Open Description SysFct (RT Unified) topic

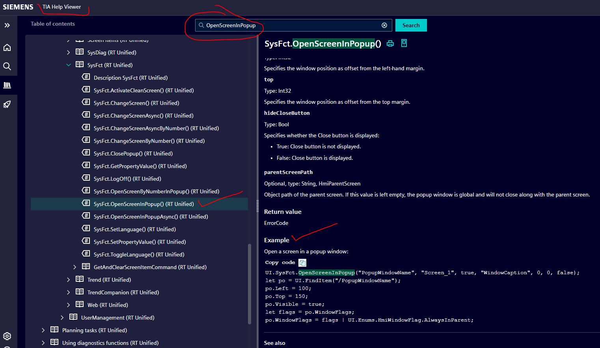130,78
